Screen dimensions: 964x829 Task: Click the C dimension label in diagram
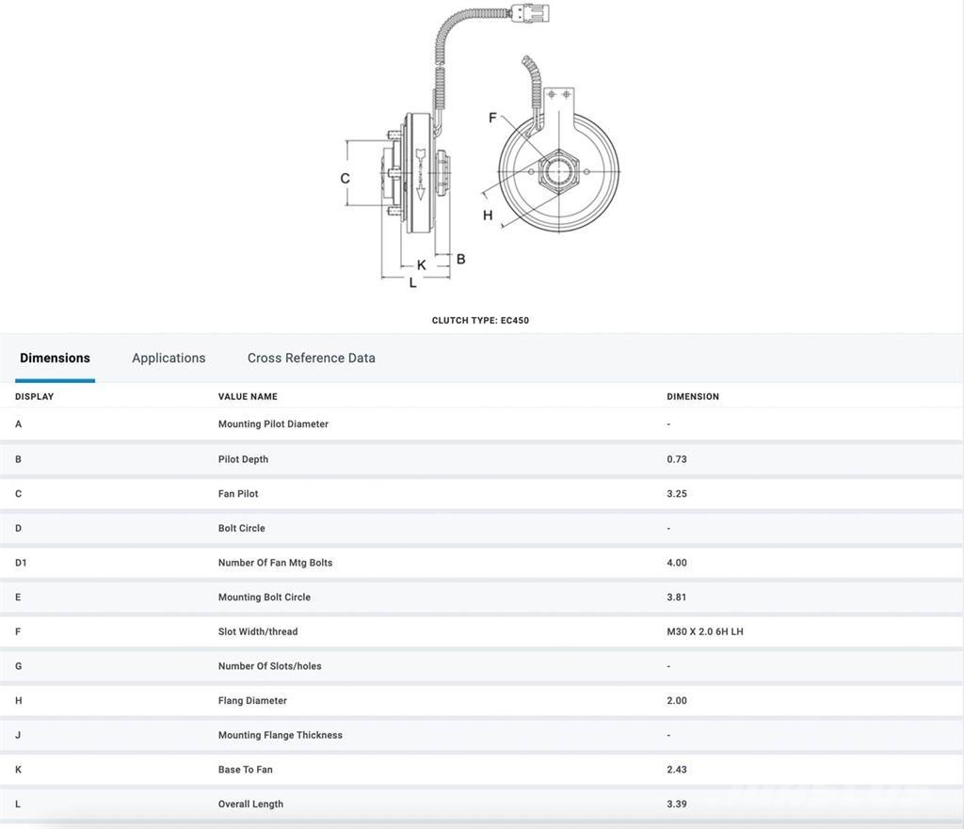tap(345, 179)
